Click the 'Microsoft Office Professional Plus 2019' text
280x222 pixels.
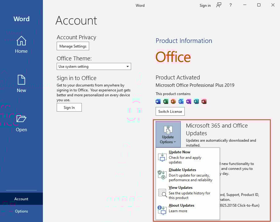195,85
